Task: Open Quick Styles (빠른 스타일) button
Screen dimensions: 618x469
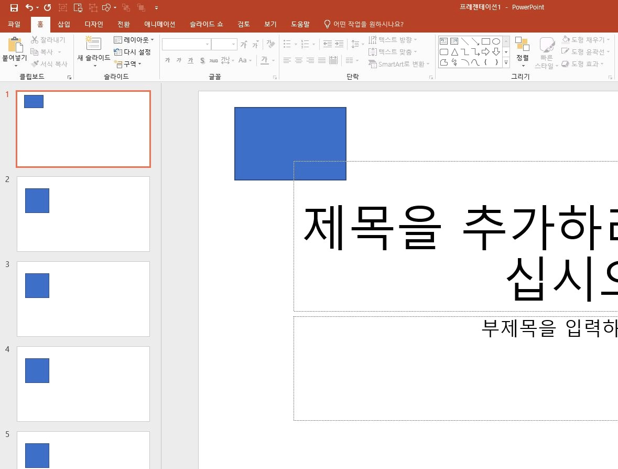Action: click(547, 53)
